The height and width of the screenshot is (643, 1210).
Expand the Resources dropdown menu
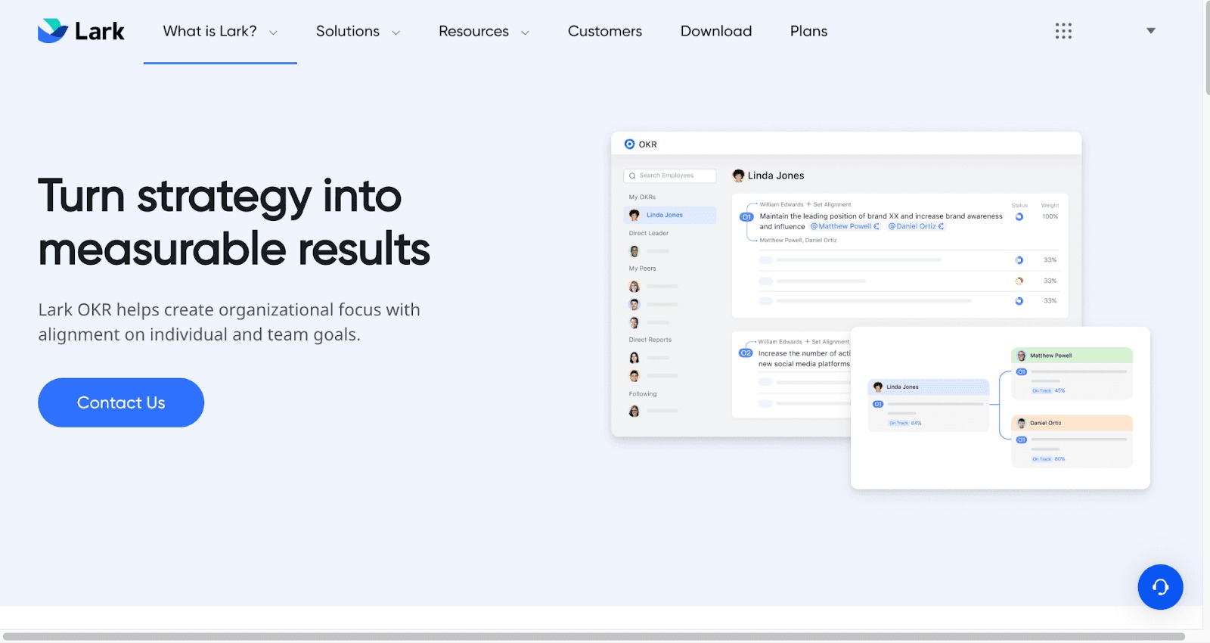[483, 31]
